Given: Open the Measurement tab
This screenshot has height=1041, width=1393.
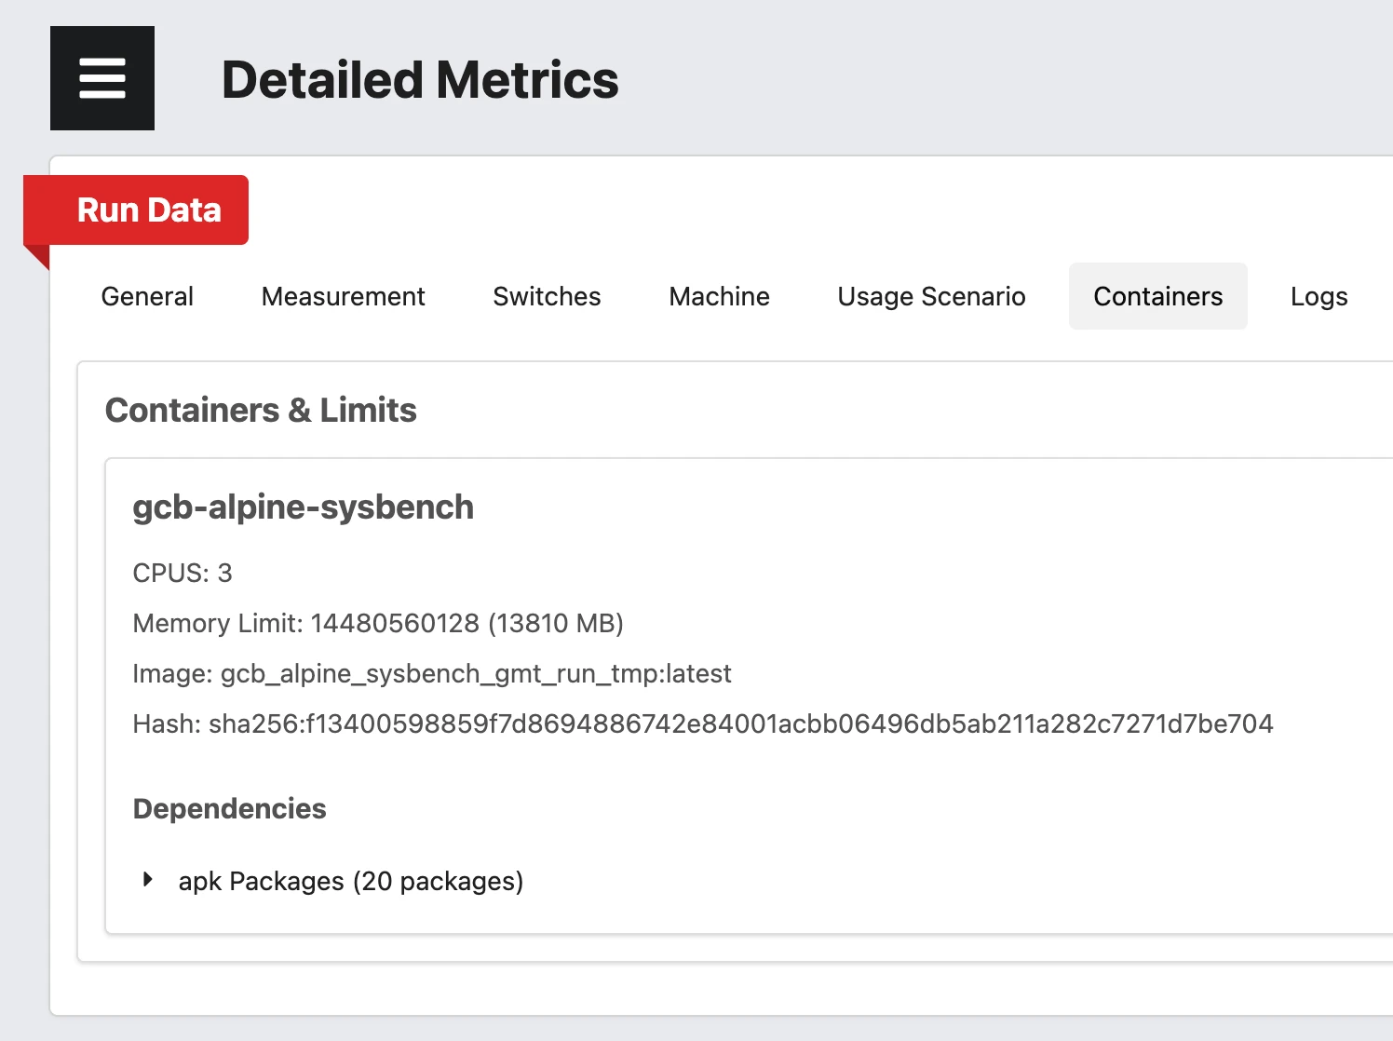Looking at the screenshot, I should [x=343, y=296].
